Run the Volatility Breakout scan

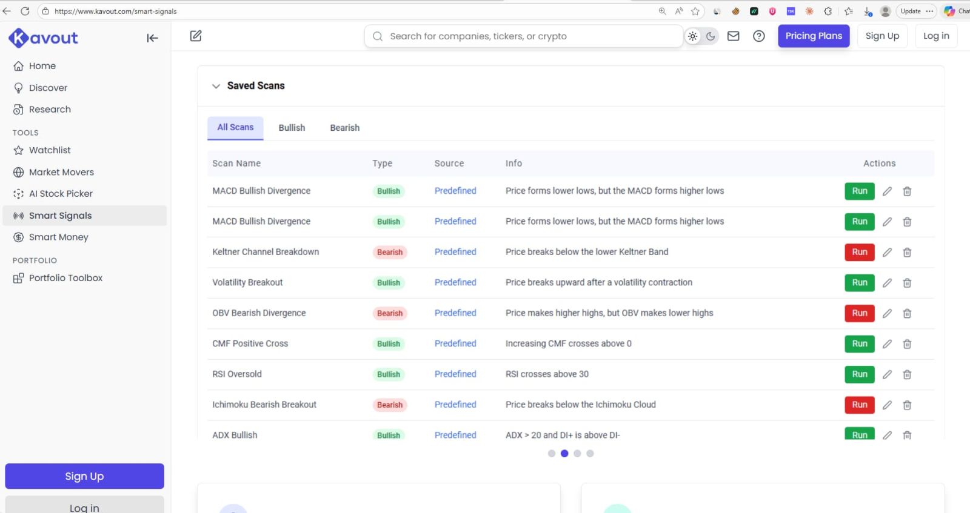(860, 283)
